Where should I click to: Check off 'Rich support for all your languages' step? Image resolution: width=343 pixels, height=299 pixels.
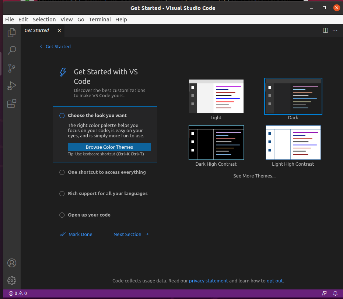click(62, 194)
